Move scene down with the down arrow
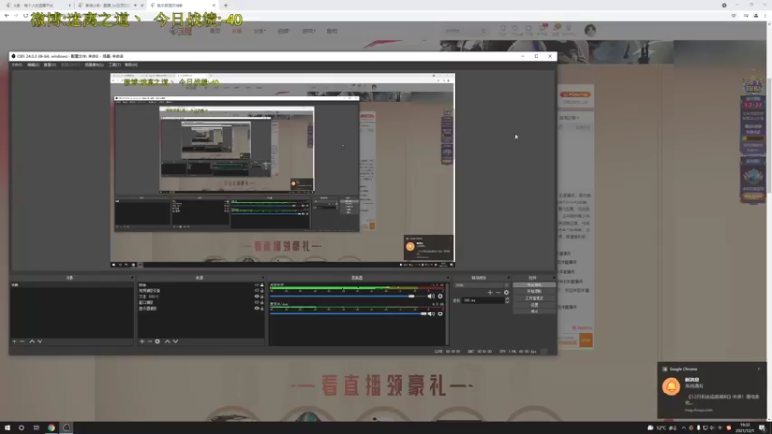This screenshot has width=772, height=434. click(40, 341)
